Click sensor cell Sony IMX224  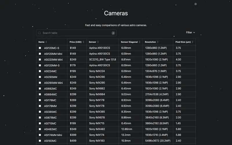97,71
